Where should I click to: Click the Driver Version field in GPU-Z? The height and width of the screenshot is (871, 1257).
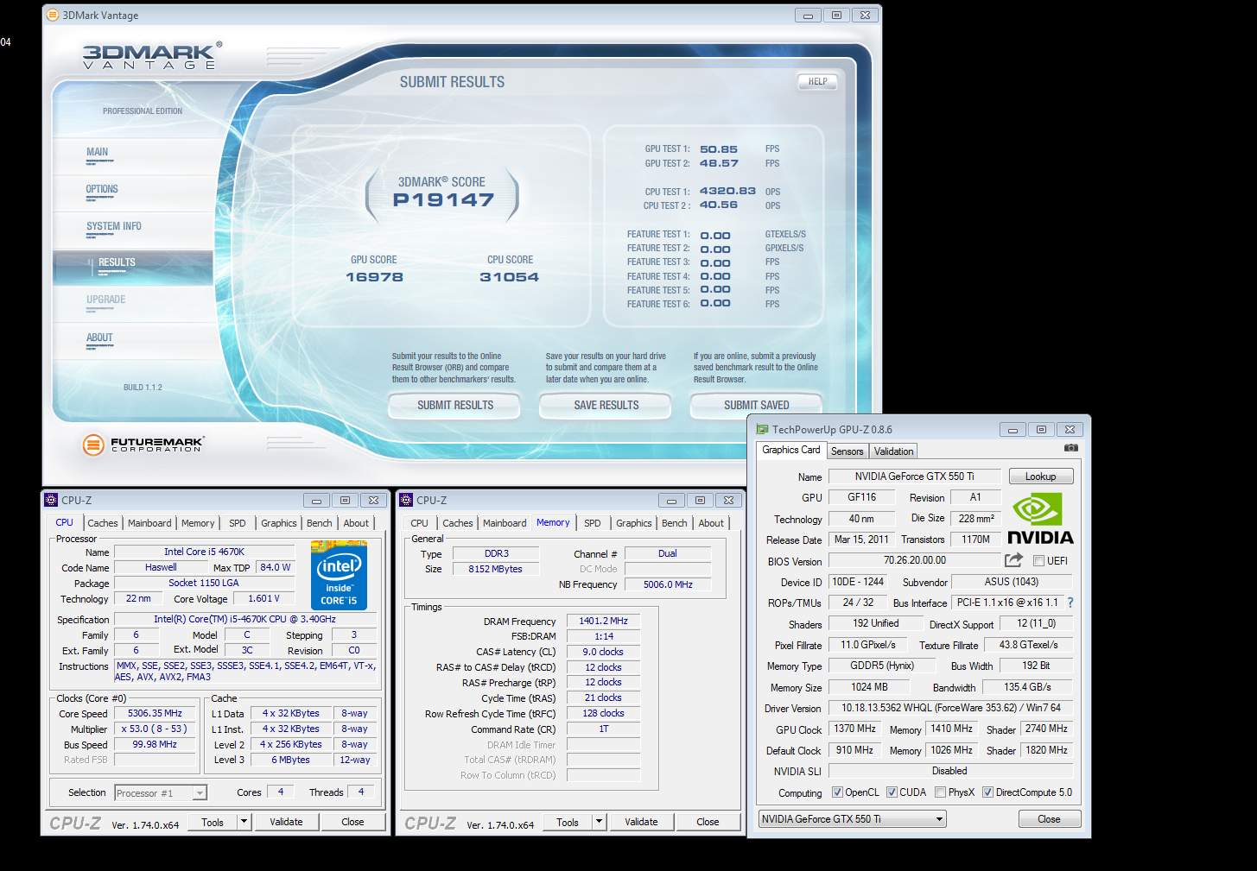(x=950, y=708)
